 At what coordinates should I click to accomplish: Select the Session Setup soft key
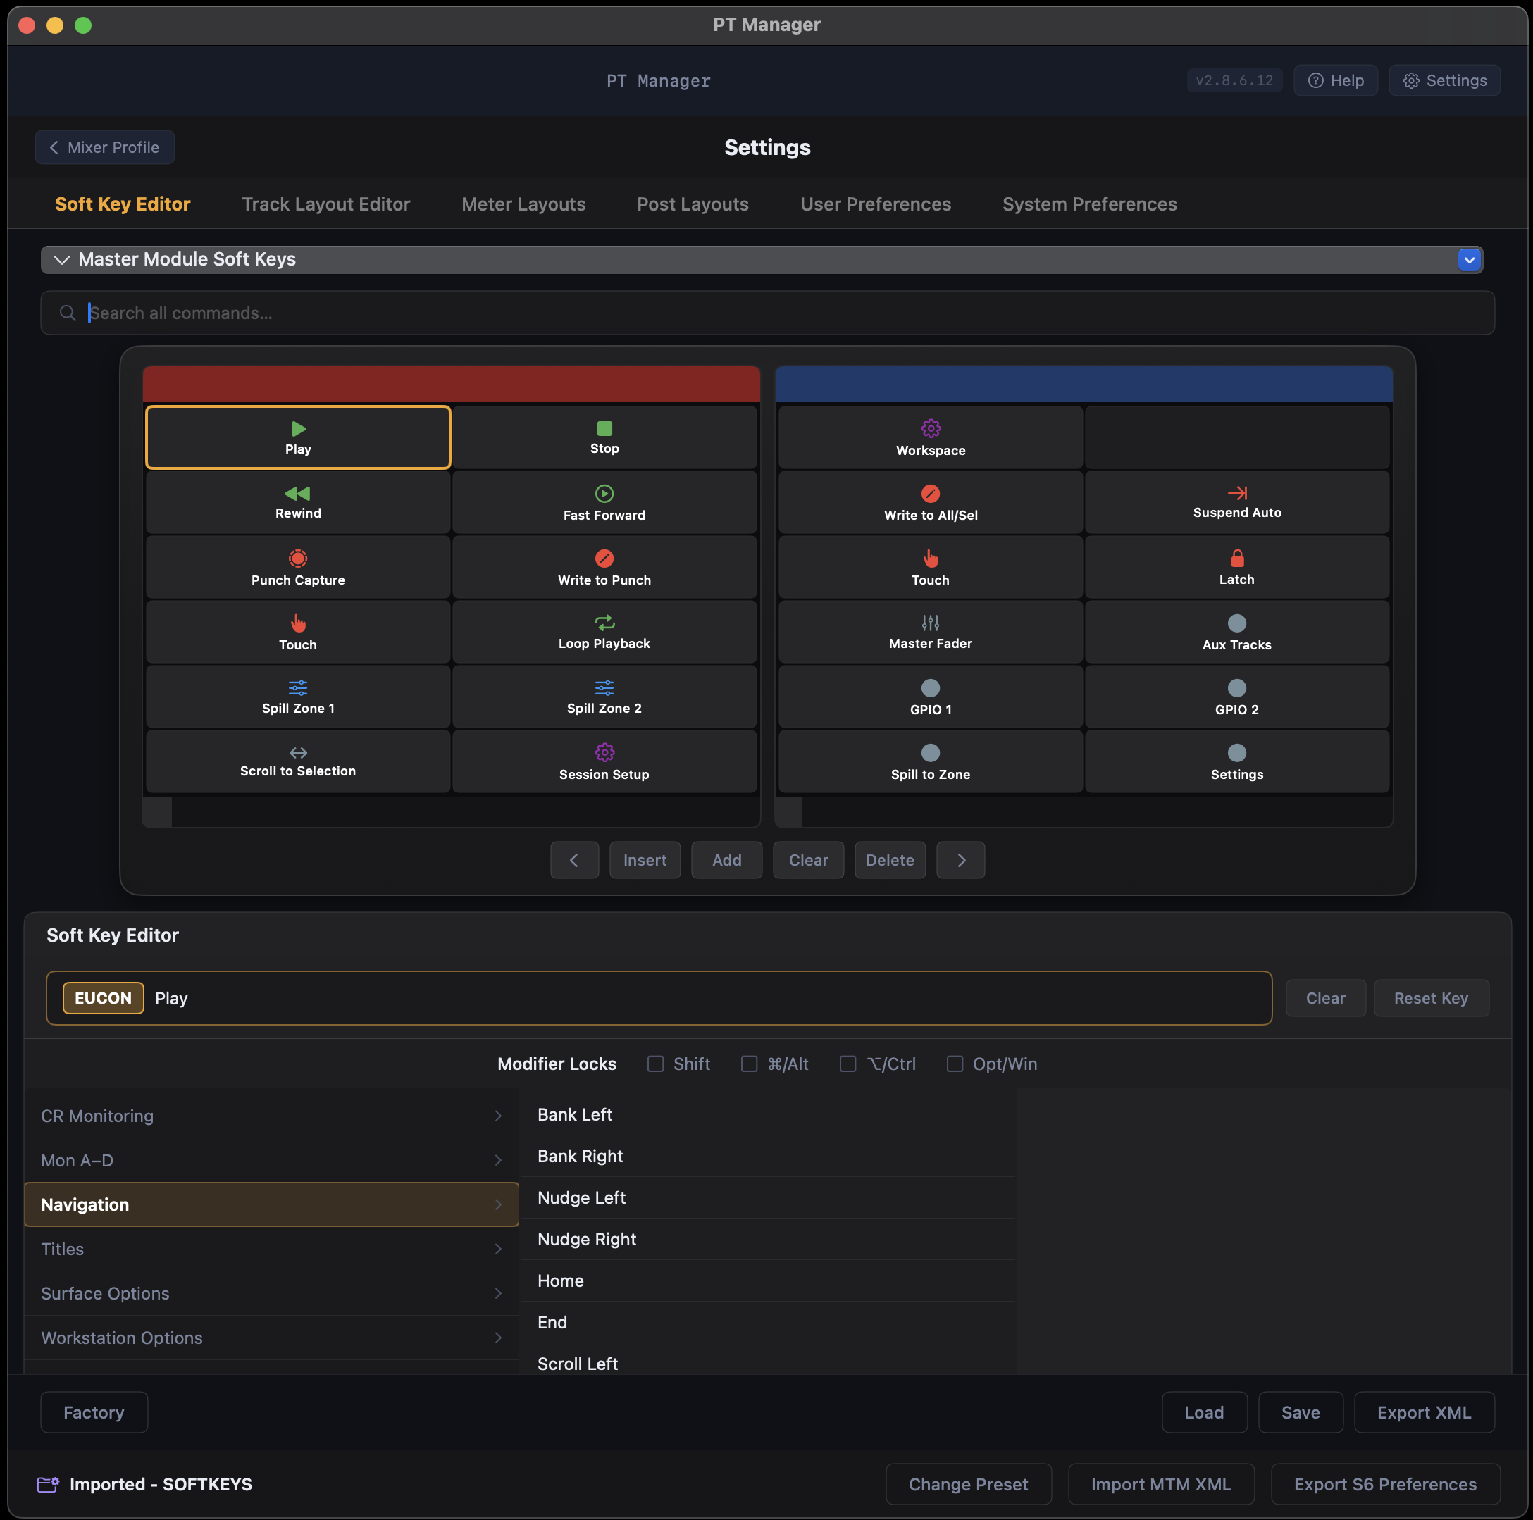click(x=604, y=761)
